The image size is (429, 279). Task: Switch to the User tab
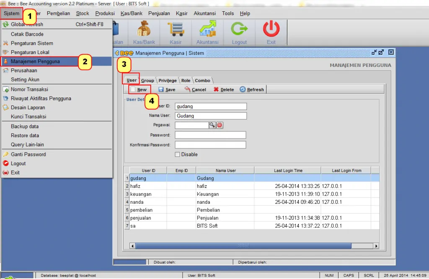pos(131,80)
